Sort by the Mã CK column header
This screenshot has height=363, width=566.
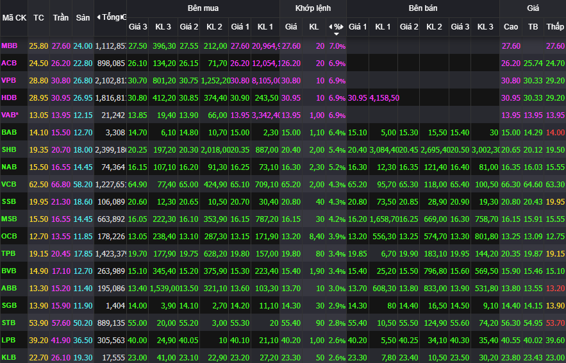click(x=13, y=17)
